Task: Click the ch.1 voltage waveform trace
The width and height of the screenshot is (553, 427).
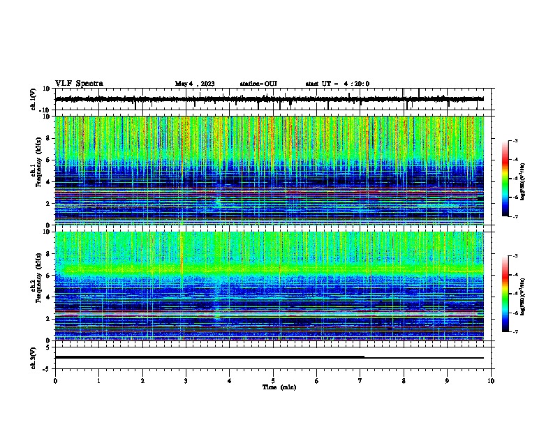Action: pos(270,99)
